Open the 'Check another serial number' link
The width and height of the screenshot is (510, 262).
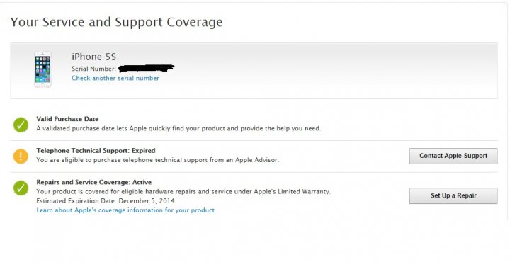pos(115,79)
